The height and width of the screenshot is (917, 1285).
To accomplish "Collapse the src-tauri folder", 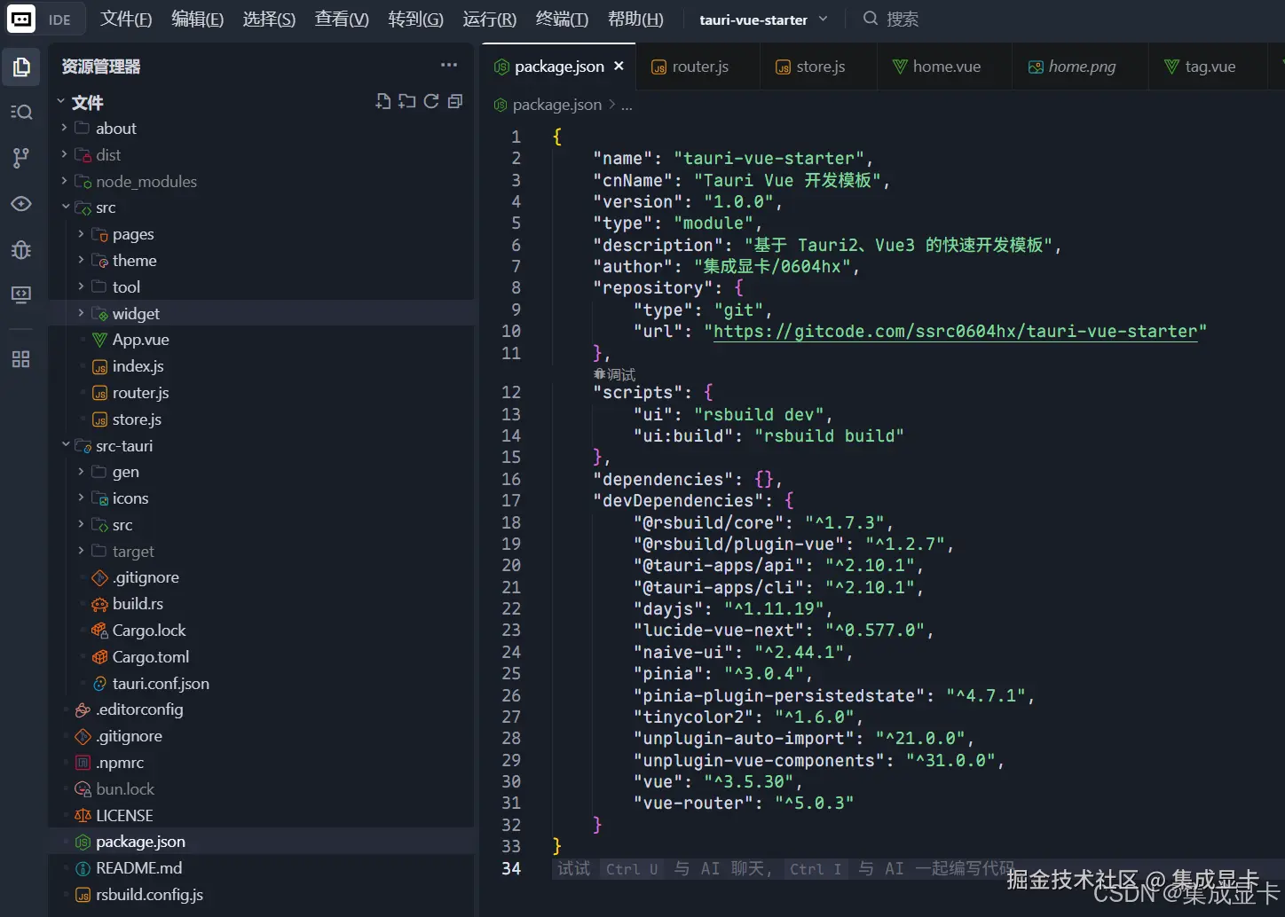I will pyautogui.click(x=123, y=446).
